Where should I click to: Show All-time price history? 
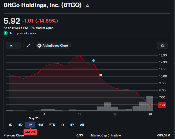[82, 125]
